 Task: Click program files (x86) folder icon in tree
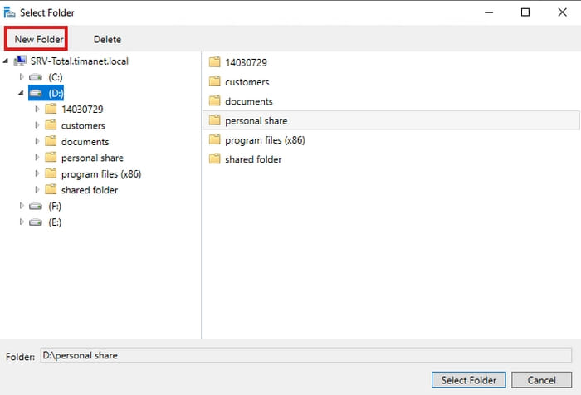point(51,173)
